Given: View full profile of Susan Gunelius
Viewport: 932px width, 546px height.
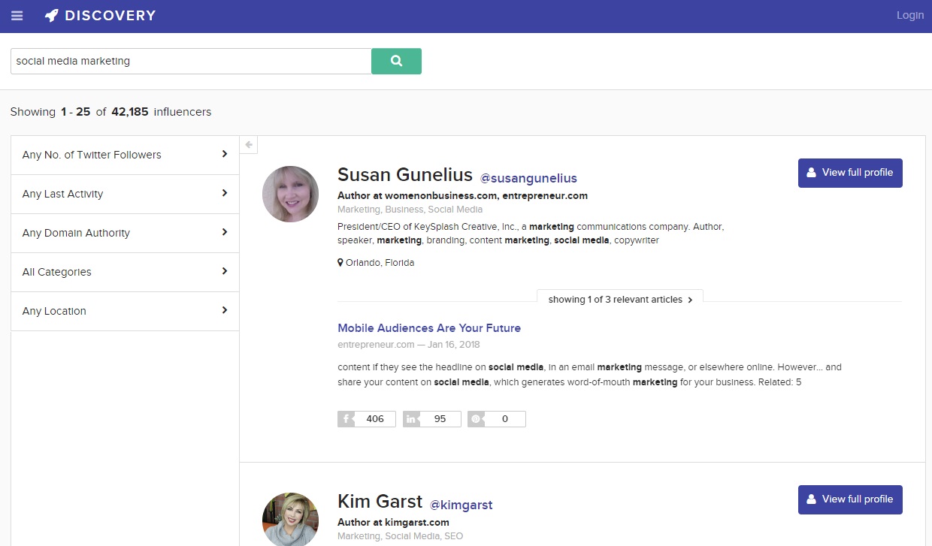Looking at the screenshot, I should pos(850,173).
